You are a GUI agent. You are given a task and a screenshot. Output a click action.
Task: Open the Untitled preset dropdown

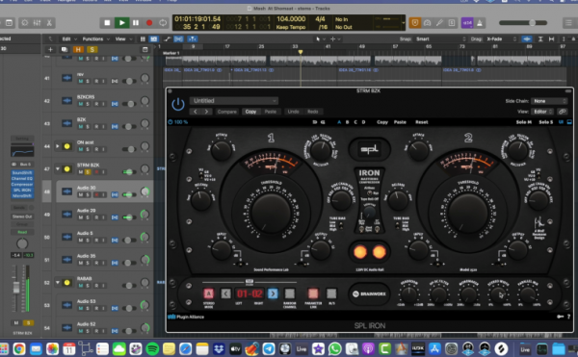(234, 101)
